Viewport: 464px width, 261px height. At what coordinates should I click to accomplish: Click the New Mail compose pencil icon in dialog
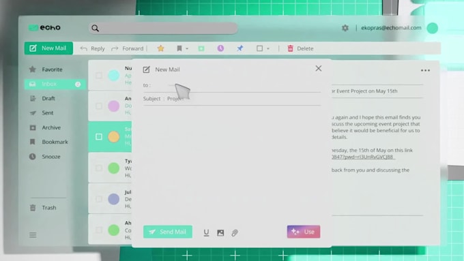147,70
